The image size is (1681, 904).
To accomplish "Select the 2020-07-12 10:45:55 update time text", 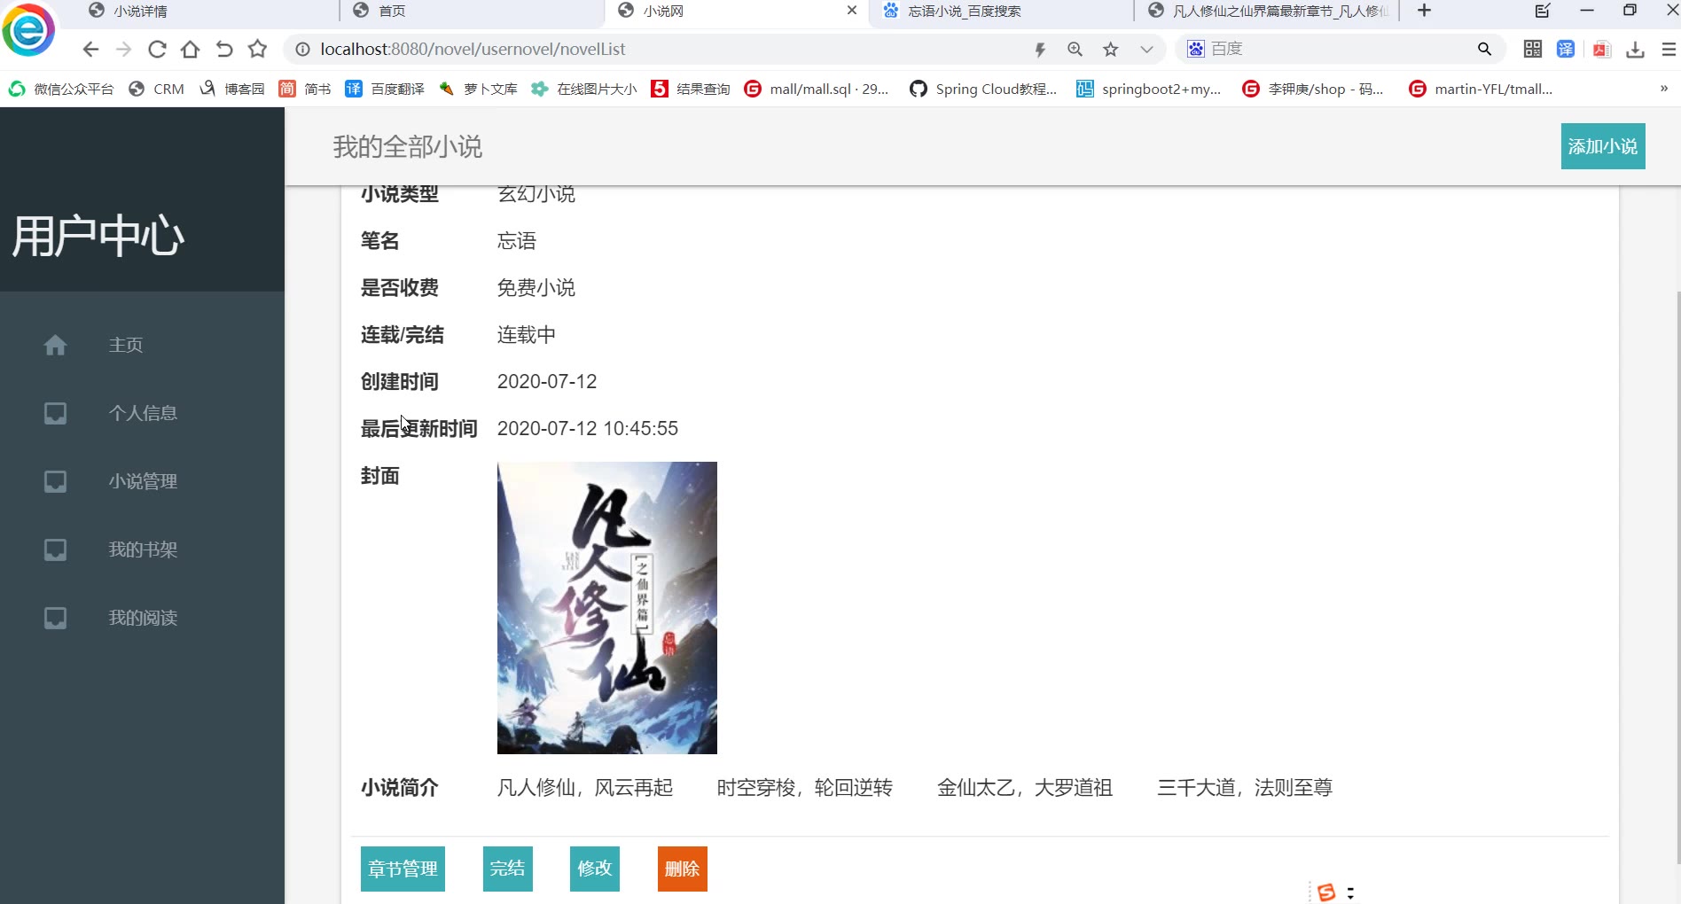I will [x=588, y=429].
